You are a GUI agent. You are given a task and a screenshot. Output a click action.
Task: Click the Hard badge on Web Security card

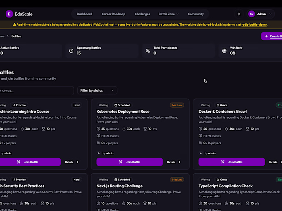[x=77, y=180]
